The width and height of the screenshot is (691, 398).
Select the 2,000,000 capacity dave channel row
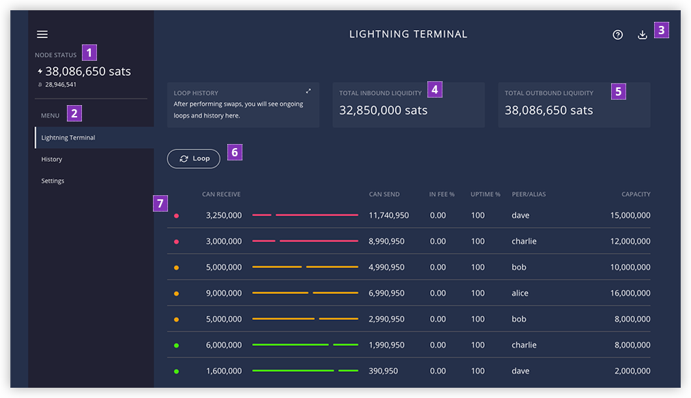point(408,371)
